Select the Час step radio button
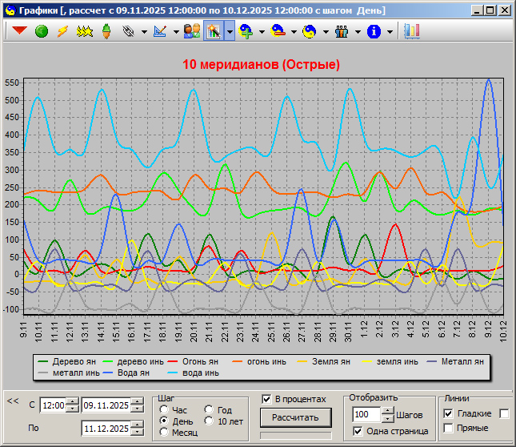516x447 pixels. tap(165, 409)
